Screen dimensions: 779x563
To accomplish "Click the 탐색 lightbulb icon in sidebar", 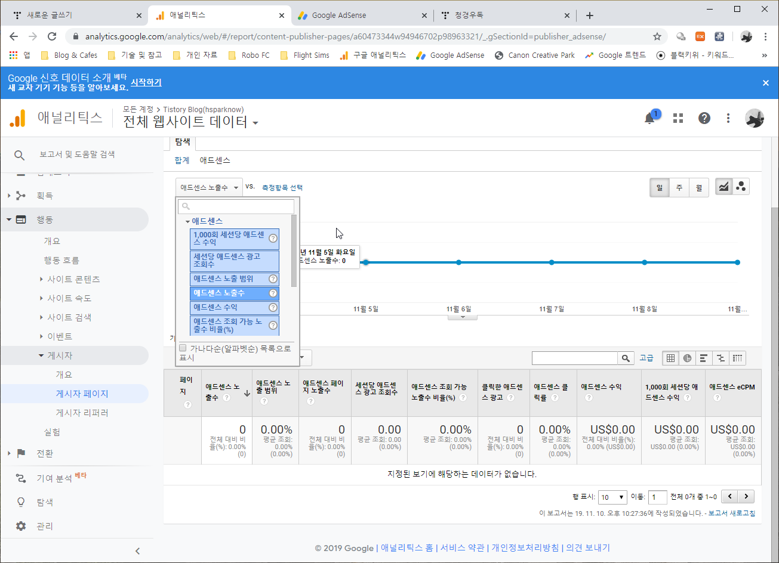I will (x=21, y=502).
